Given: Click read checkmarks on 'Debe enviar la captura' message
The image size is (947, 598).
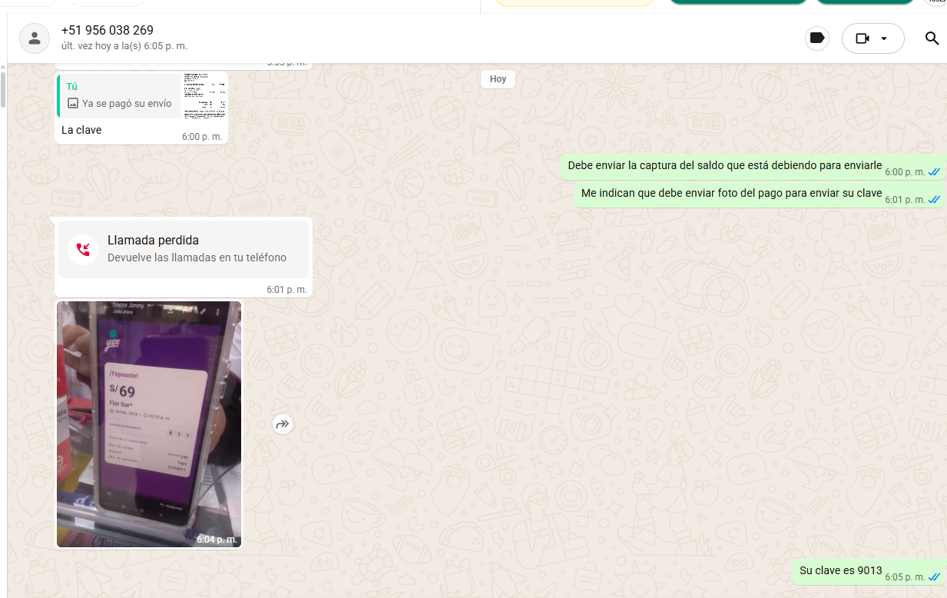Looking at the screenshot, I should (x=934, y=172).
